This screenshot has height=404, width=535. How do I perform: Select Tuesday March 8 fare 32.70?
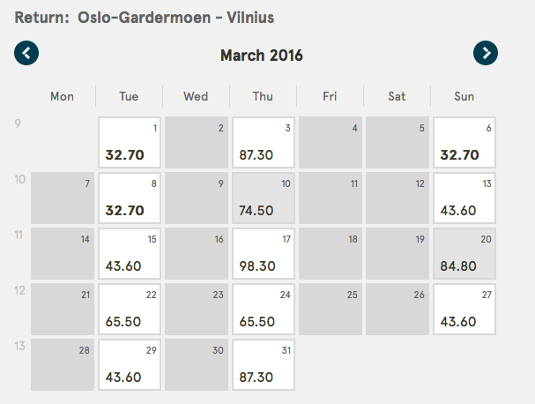(x=130, y=198)
